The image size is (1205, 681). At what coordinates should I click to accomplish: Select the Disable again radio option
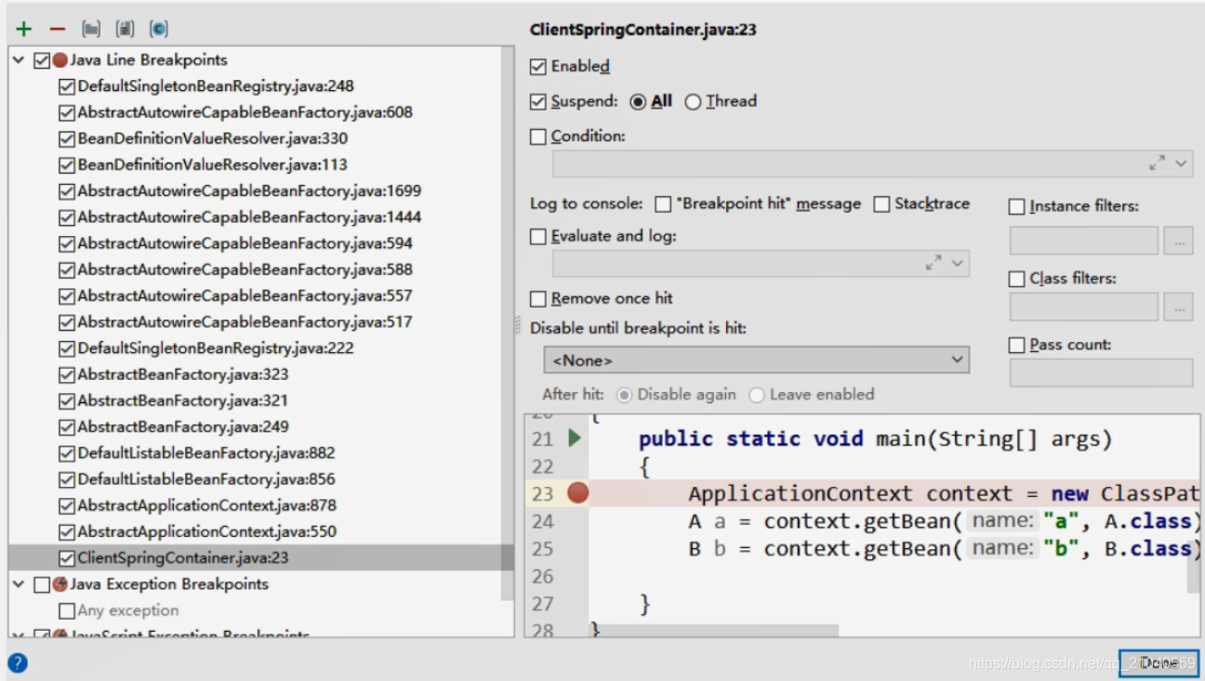click(625, 395)
